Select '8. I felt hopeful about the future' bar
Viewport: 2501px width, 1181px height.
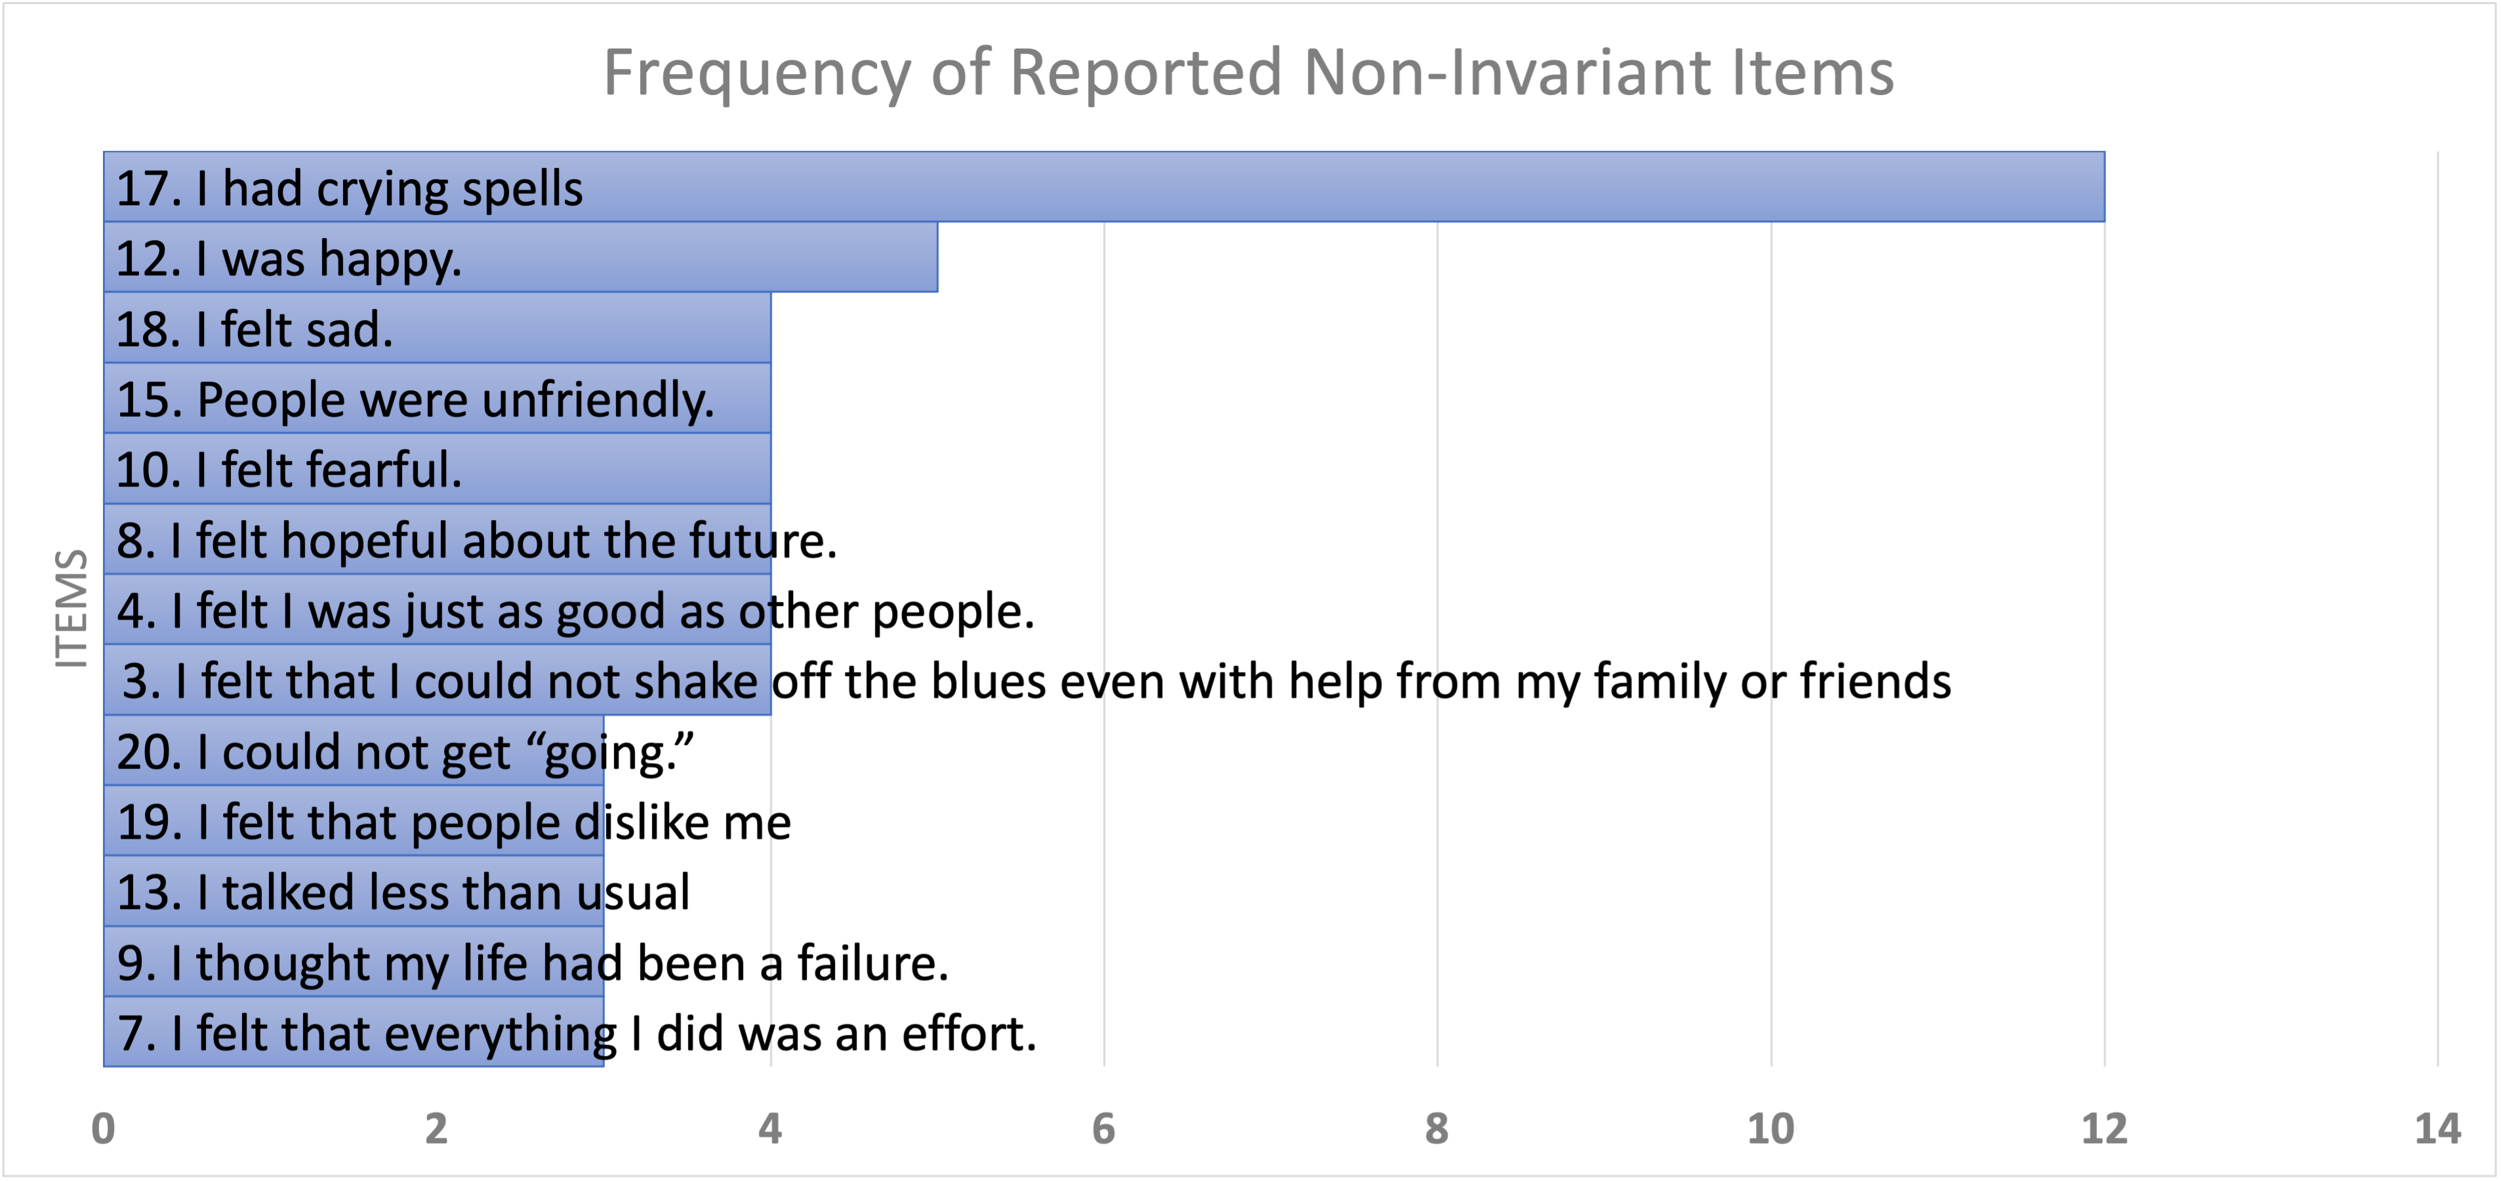[437, 540]
